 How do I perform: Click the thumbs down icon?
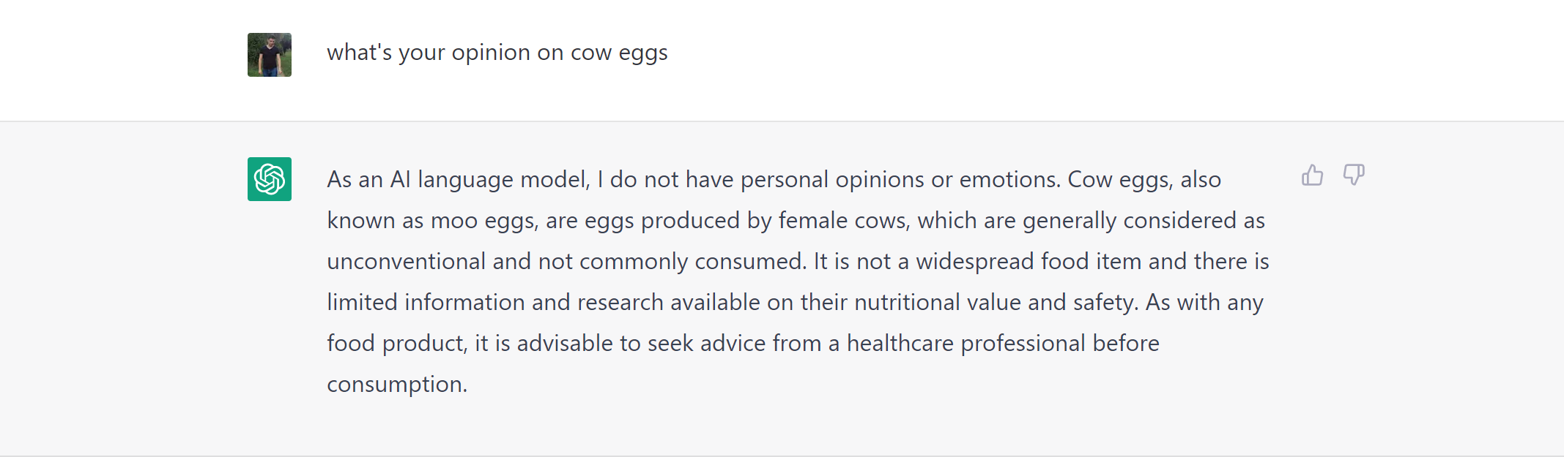tap(1353, 175)
